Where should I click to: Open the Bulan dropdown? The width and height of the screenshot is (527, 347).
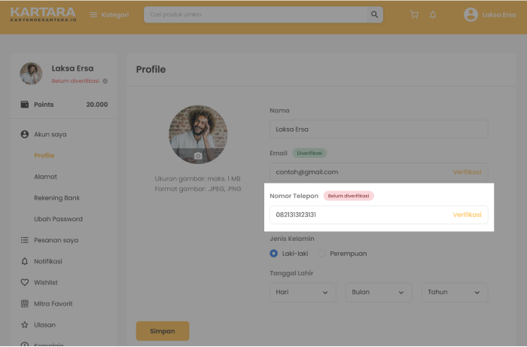379,292
